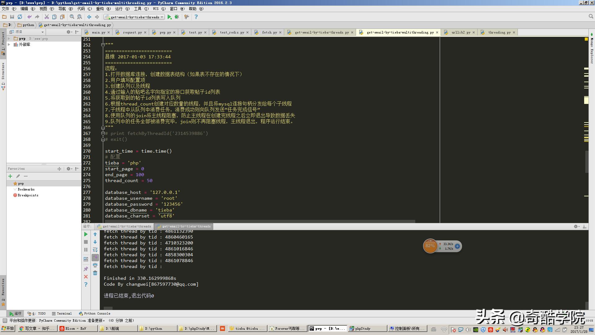Clear console output with trash can icon
The height and width of the screenshot is (335, 595).
(x=95, y=273)
